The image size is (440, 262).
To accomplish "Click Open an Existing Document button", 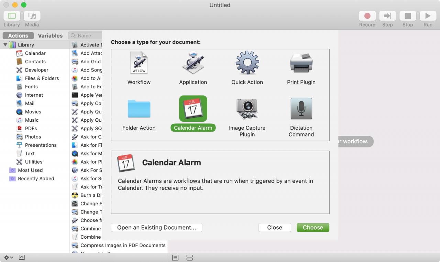I will (x=156, y=227).
